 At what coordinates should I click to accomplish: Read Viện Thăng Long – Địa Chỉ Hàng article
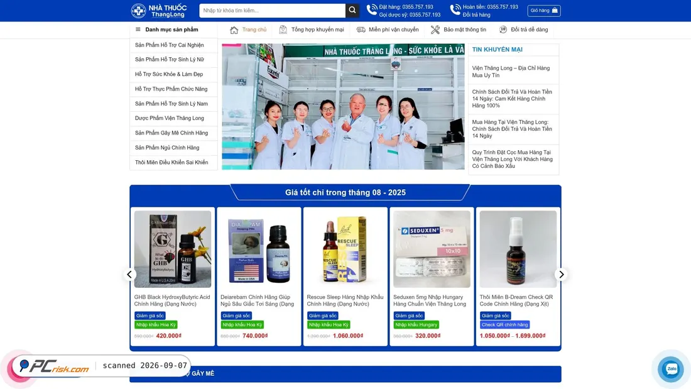click(x=511, y=72)
